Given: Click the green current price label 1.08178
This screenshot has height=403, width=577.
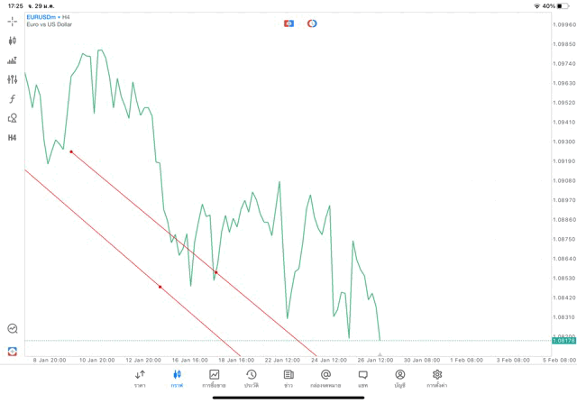Looking at the screenshot, I should coord(563,340).
